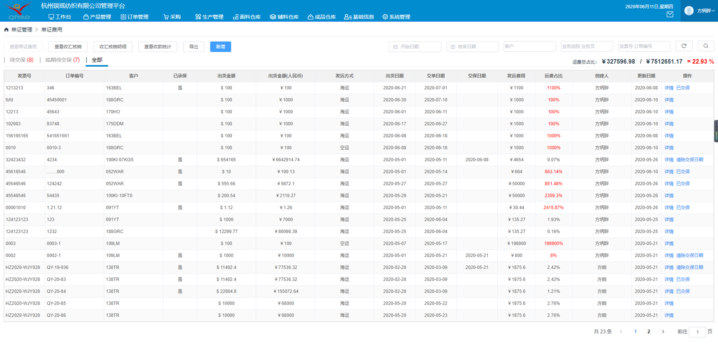Click the 单证管理 breadcrumb
Screen dimensions: 718x349
pos(21,30)
